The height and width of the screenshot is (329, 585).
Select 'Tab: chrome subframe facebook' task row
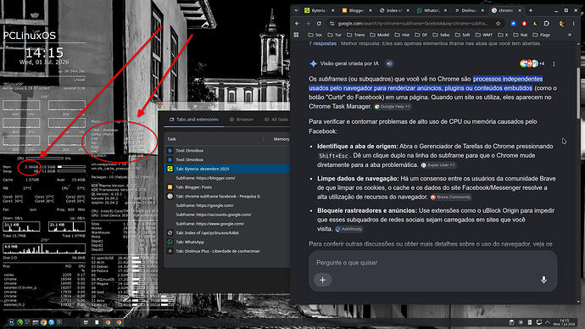(227, 196)
